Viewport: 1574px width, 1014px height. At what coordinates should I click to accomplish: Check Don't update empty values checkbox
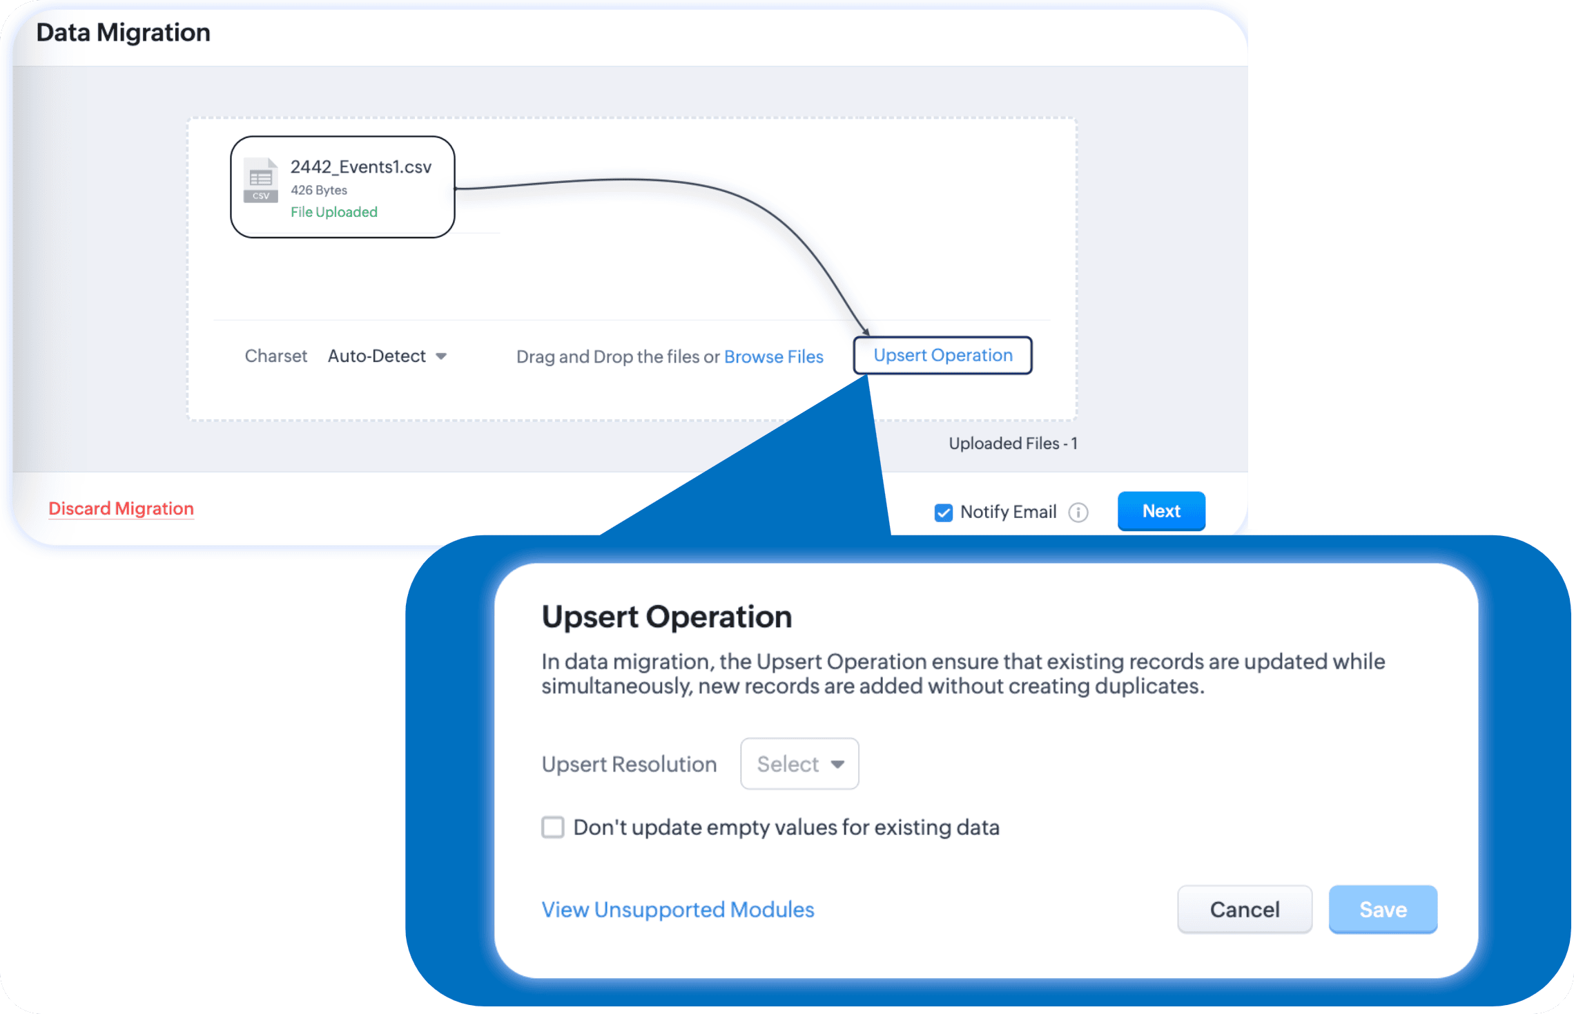point(553,827)
